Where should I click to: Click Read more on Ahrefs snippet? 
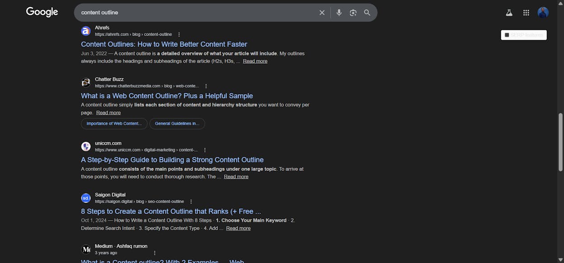[255, 61]
